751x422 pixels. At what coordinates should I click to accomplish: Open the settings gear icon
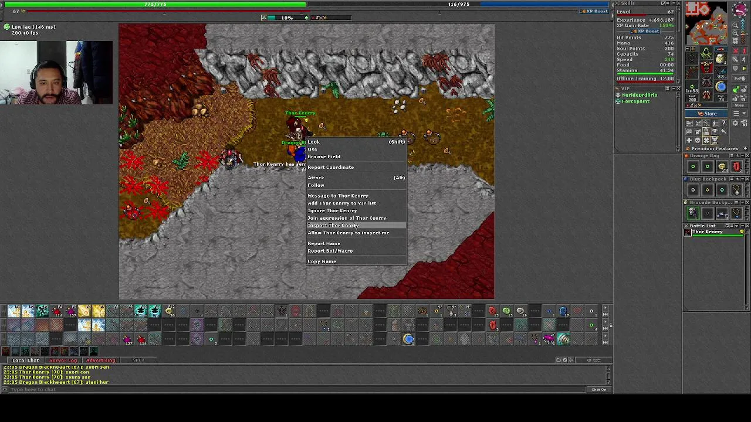pyautogui.click(x=735, y=123)
